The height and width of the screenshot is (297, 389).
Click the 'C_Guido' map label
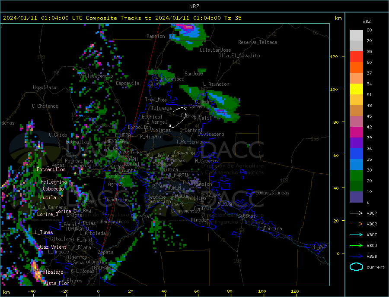click(x=58, y=135)
